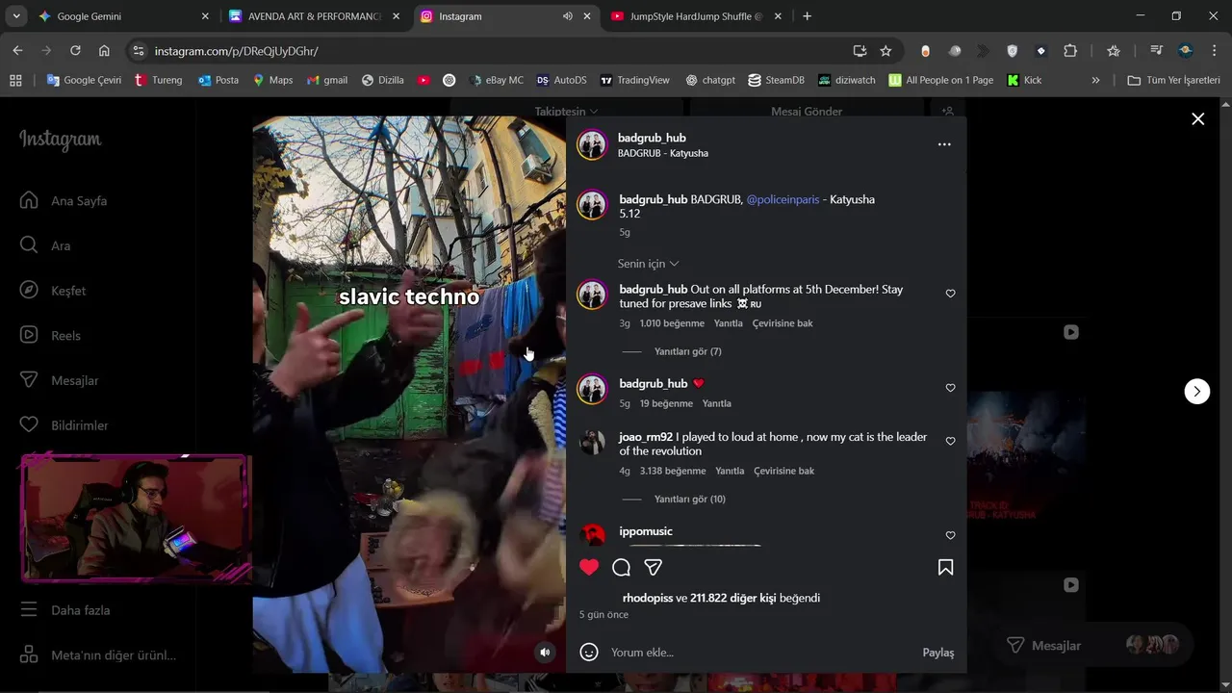Go to browser home page

click(104, 51)
